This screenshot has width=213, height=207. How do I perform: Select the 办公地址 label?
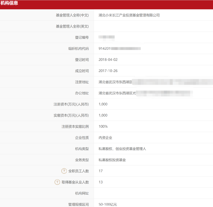click(82, 93)
